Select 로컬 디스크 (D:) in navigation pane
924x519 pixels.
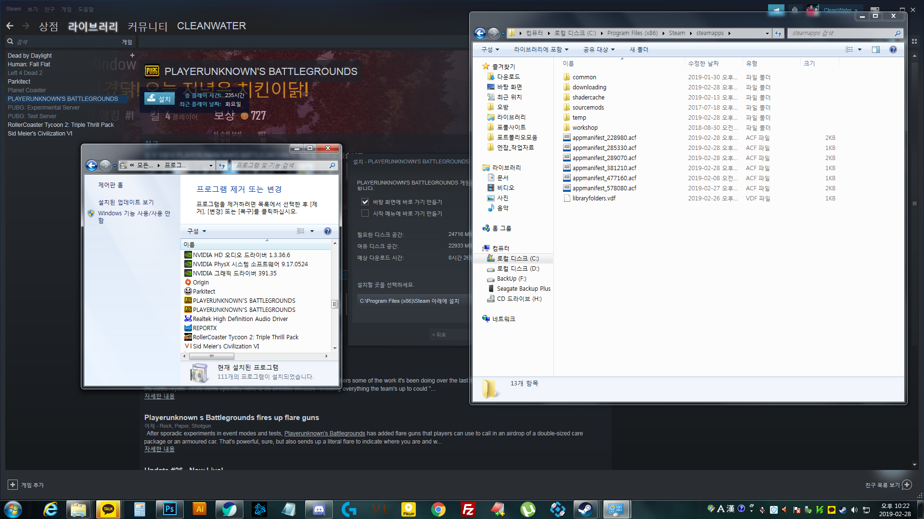click(x=518, y=269)
